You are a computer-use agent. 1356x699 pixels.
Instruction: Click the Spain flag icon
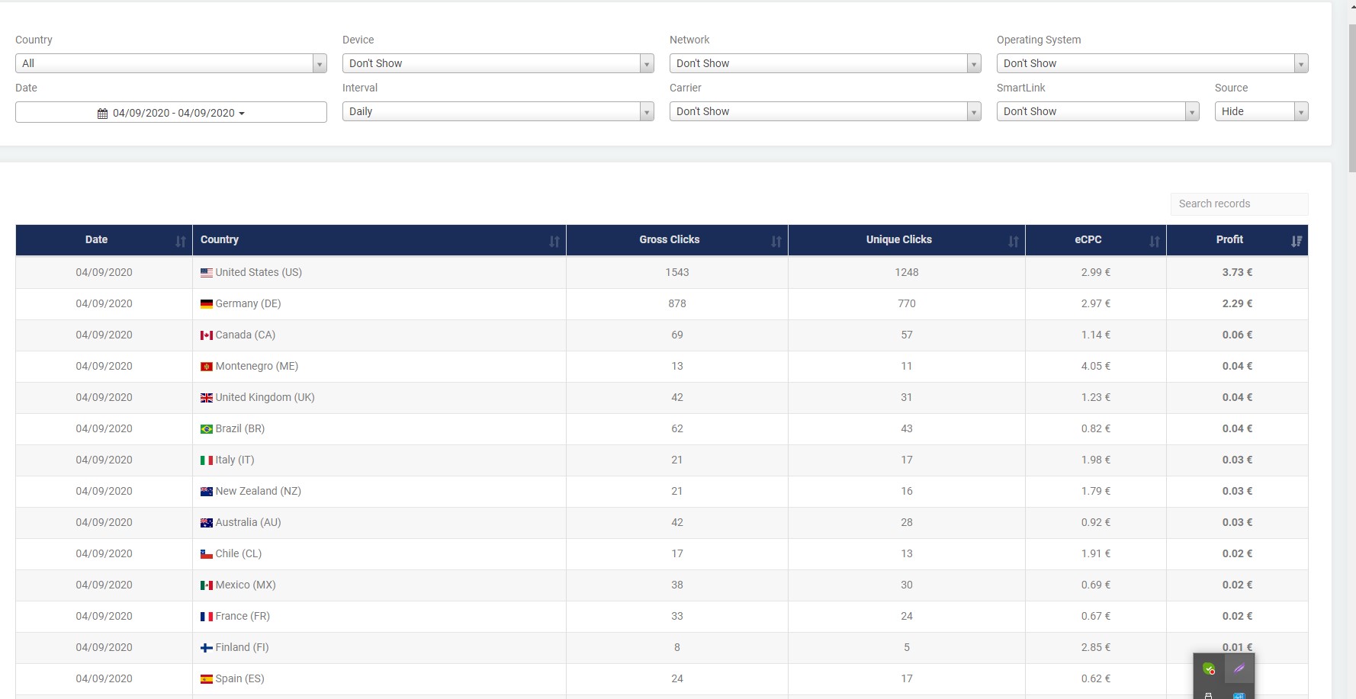tap(207, 679)
